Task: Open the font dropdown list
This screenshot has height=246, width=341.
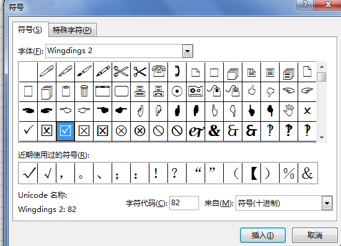Action: pyautogui.click(x=187, y=51)
